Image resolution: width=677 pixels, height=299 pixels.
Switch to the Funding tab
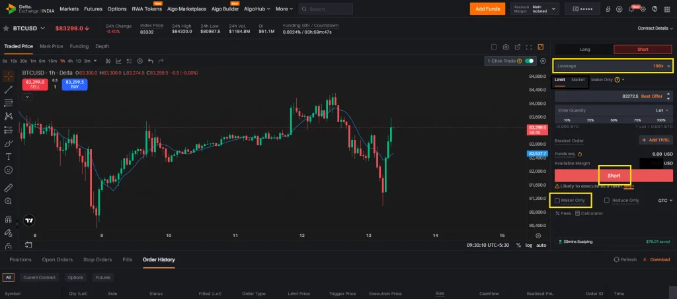click(x=79, y=46)
